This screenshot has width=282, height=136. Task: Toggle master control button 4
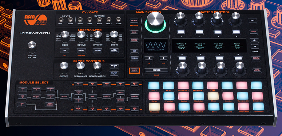pos(236,32)
